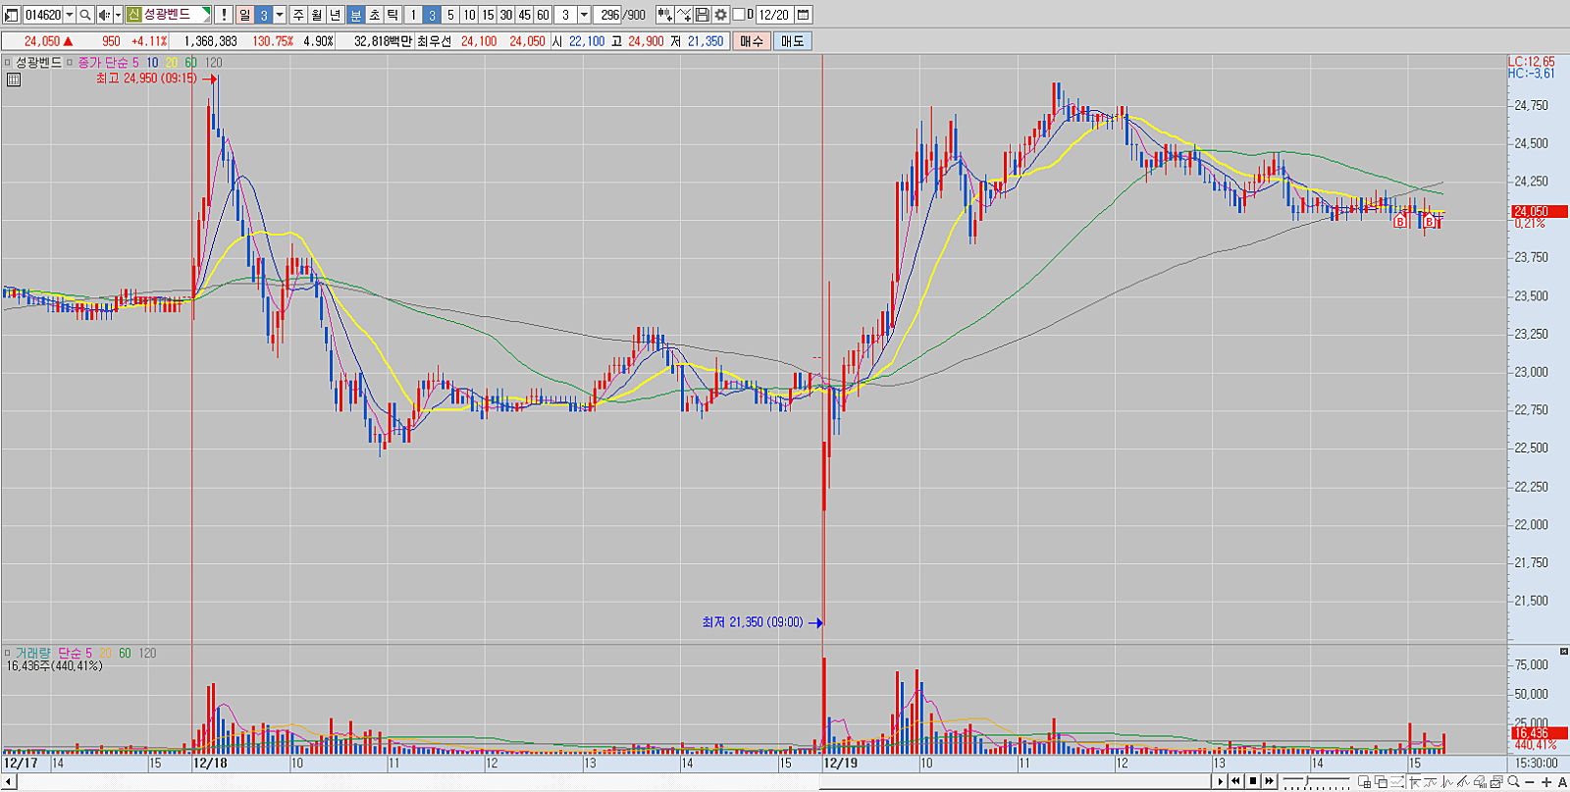This screenshot has width=1570, height=792.
Task: Click the stock code 014620 input field
Action: pyautogui.click(x=42, y=15)
